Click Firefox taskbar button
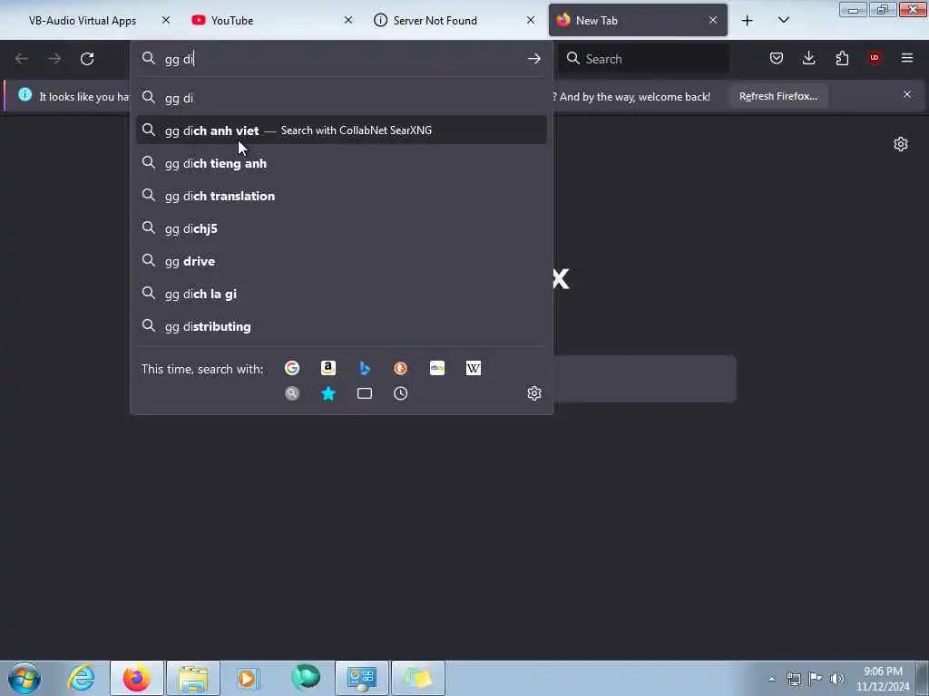Screen dimensions: 929x696 pos(136,678)
